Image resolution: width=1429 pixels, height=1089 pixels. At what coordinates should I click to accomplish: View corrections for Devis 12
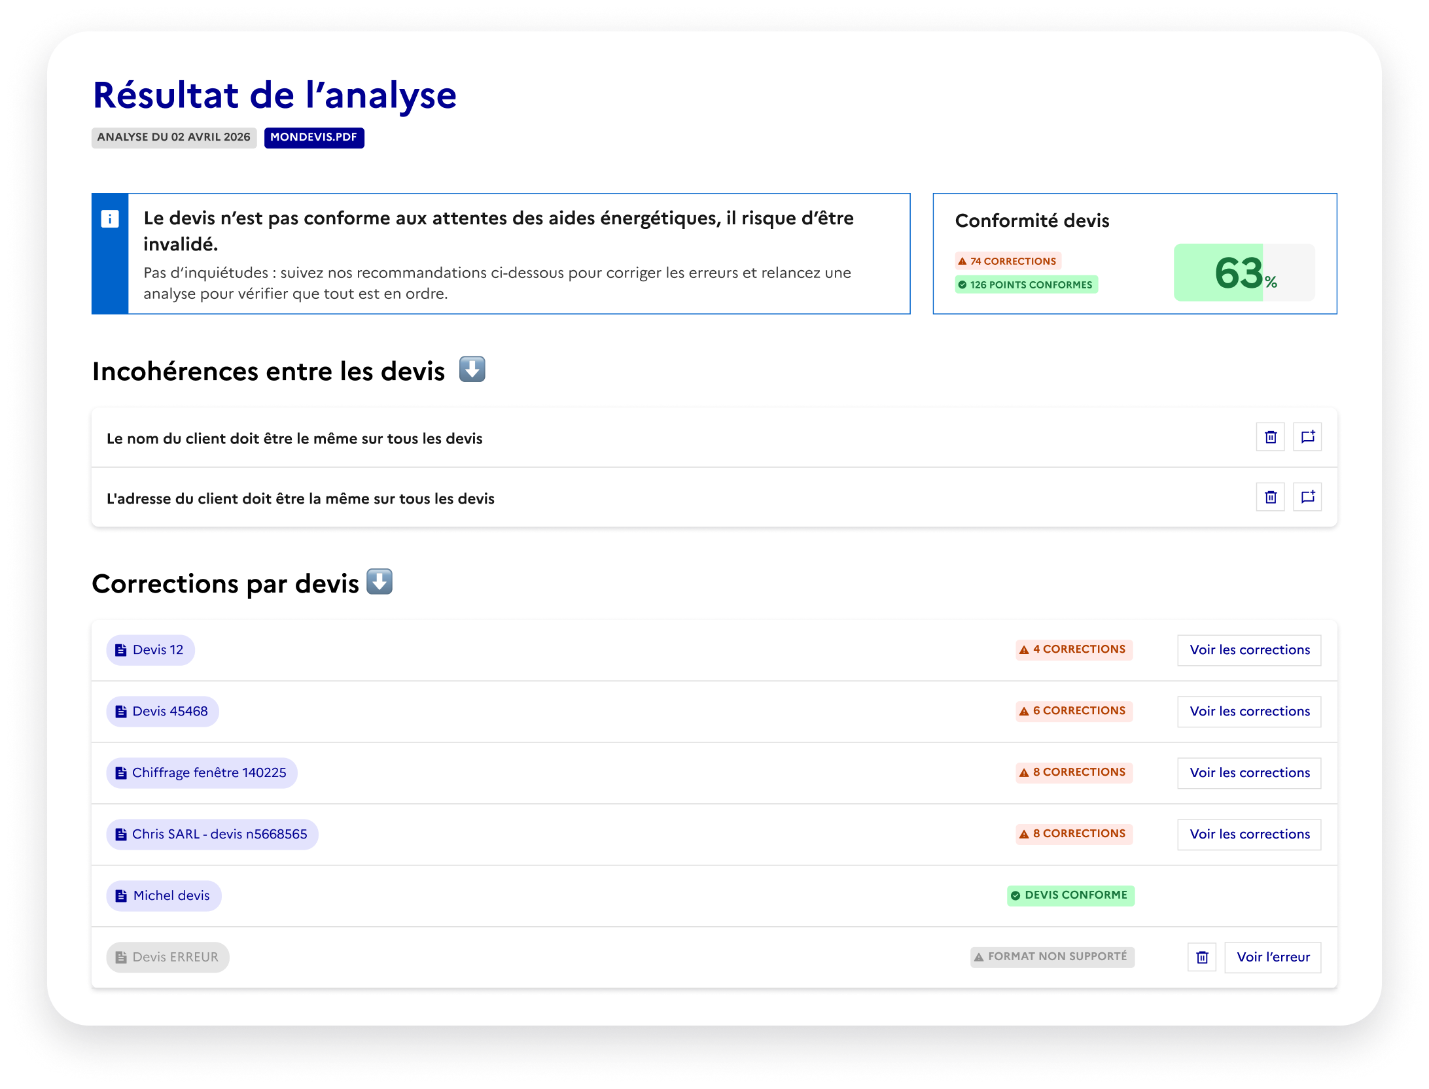(x=1249, y=650)
